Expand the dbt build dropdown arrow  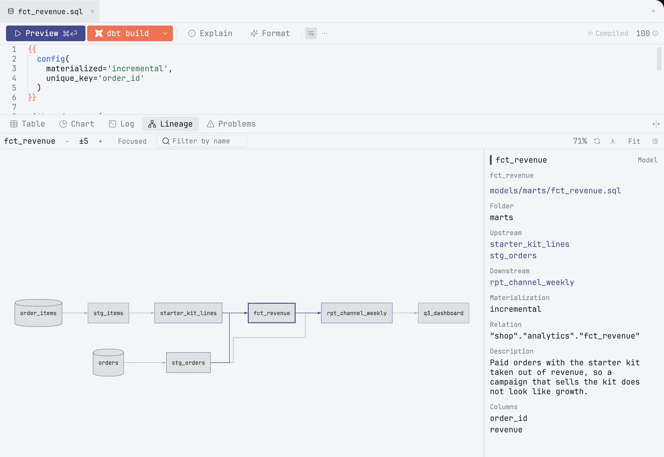165,33
